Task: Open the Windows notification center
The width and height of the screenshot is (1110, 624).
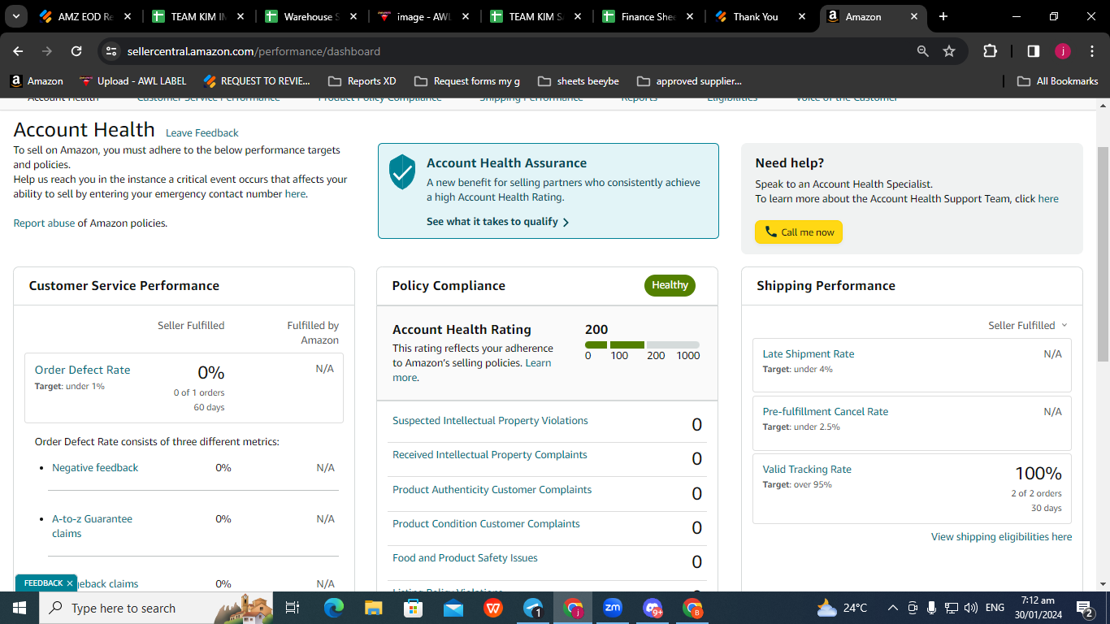Action: tap(1084, 608)
